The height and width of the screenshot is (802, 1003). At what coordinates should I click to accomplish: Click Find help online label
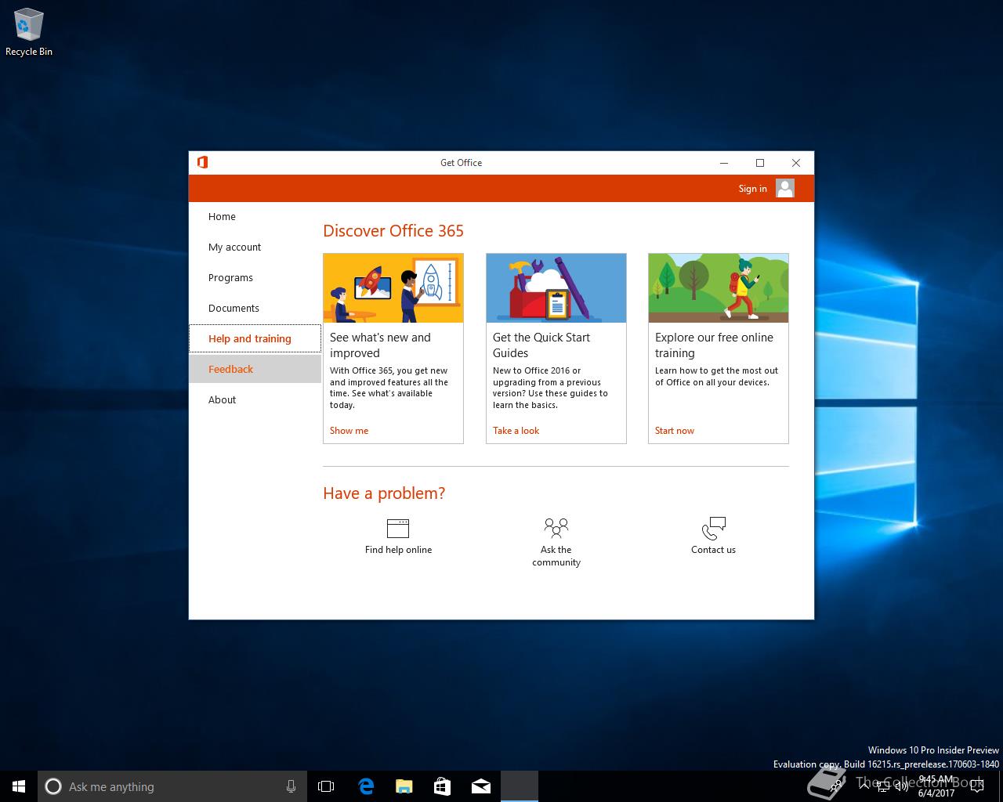tap(398, 550)
